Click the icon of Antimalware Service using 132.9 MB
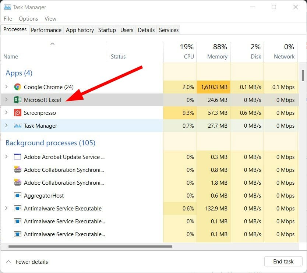 pyautogui.click(x=18, y=208)
